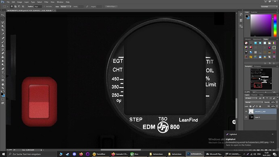Switch to the Channels tab
Screen dimensions: 279x157
[254, 95]
